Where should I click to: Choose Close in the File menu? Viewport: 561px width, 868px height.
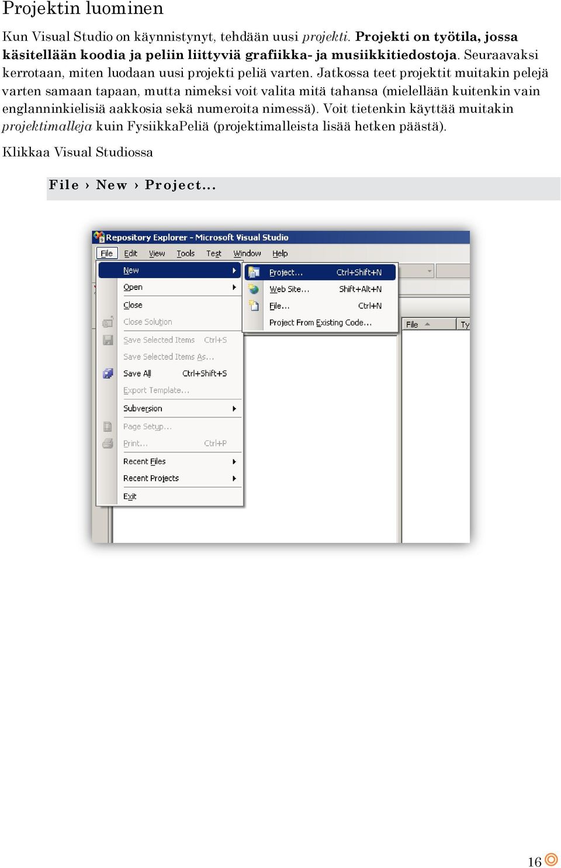(169, 305)
